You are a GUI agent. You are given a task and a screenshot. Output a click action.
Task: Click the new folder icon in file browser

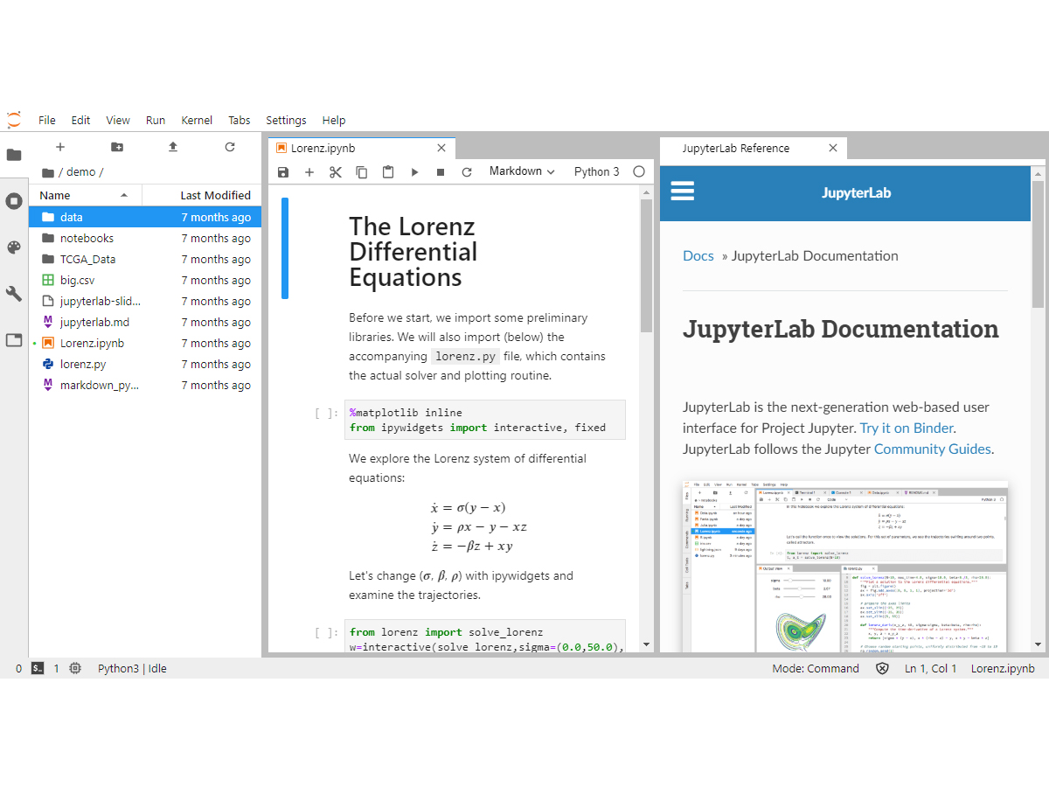tap(117, 147)
